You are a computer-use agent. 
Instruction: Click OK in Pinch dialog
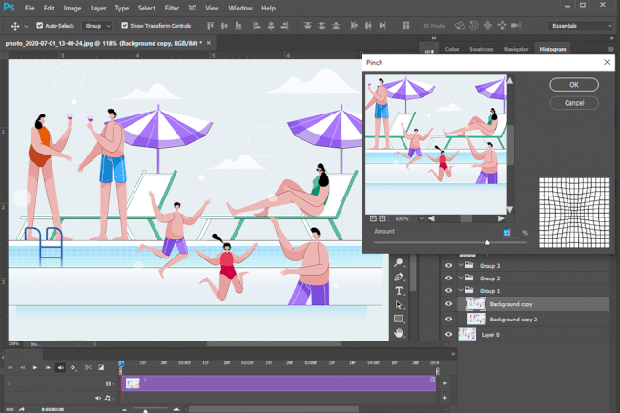pos(574,85)
